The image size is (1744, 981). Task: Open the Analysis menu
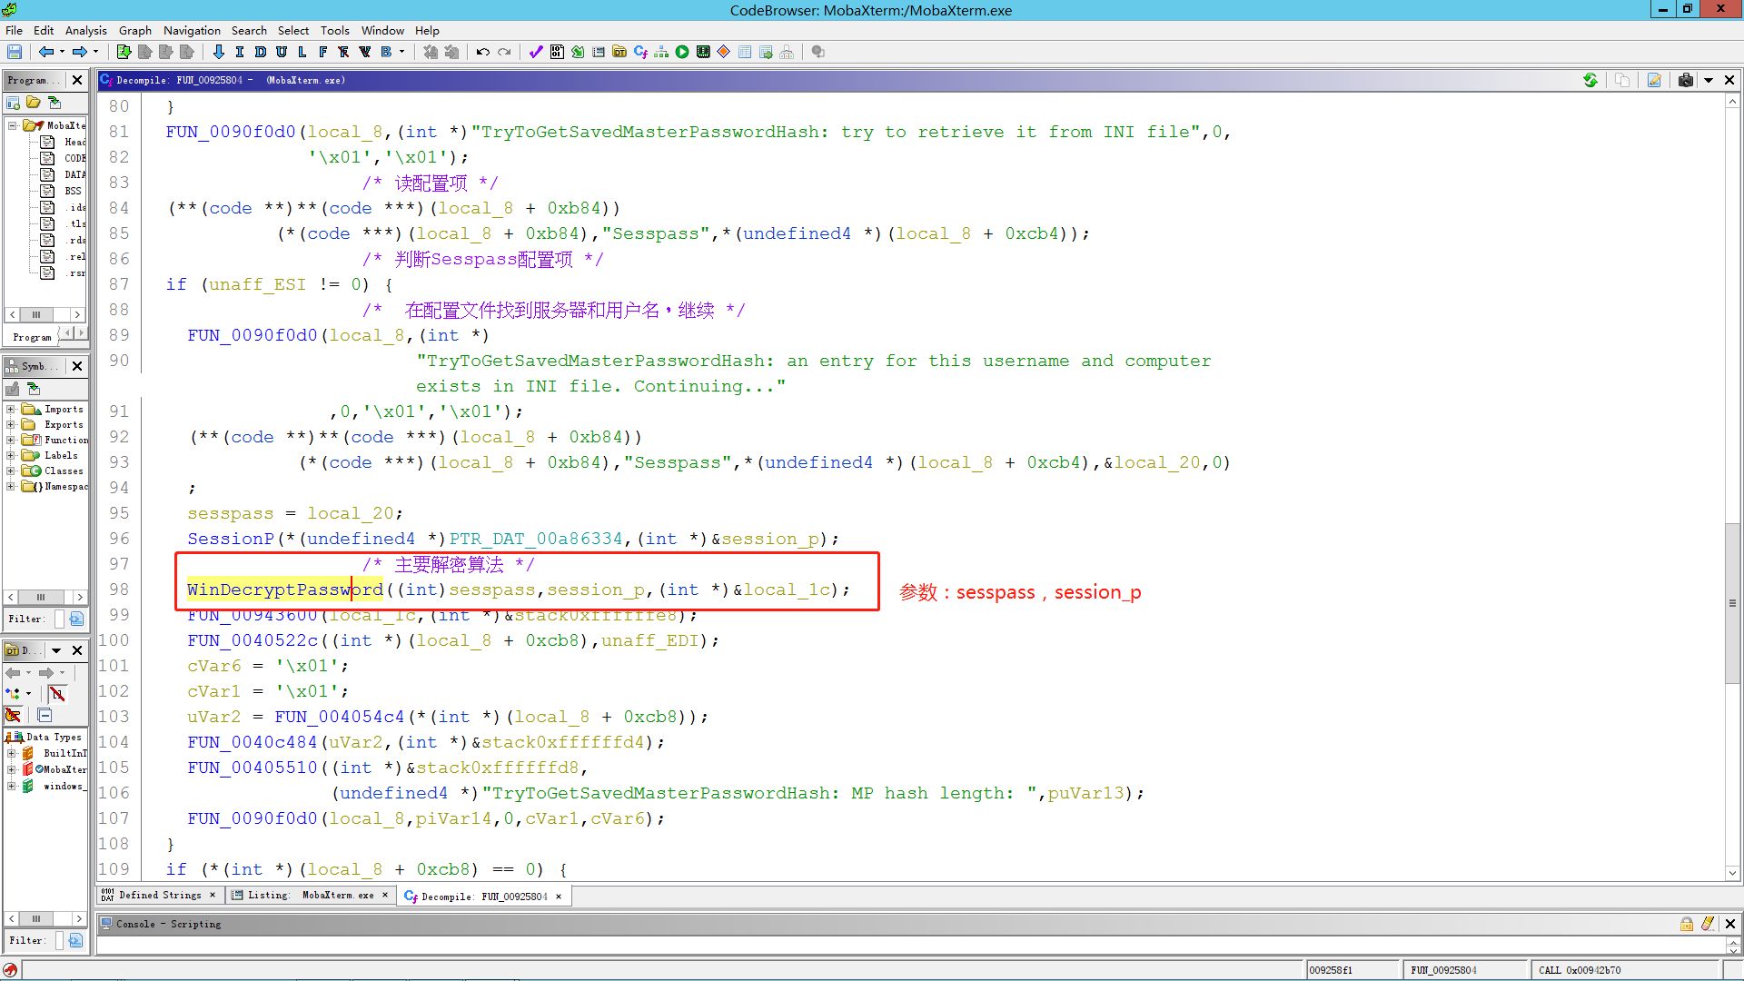[x=85, y=30]
